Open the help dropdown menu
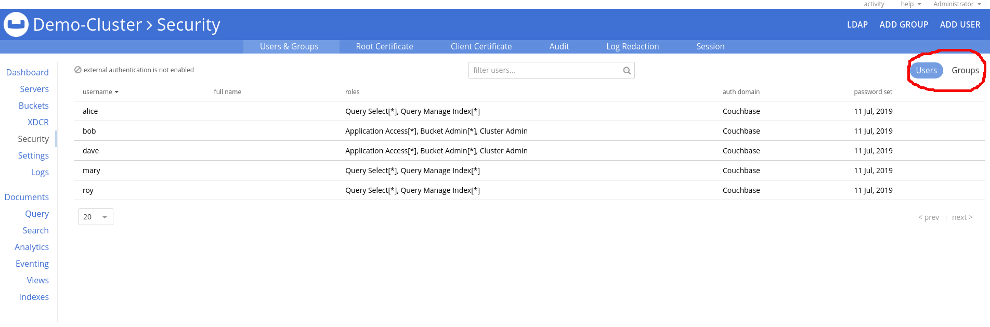990x327 pixels. tap(910, 4)
